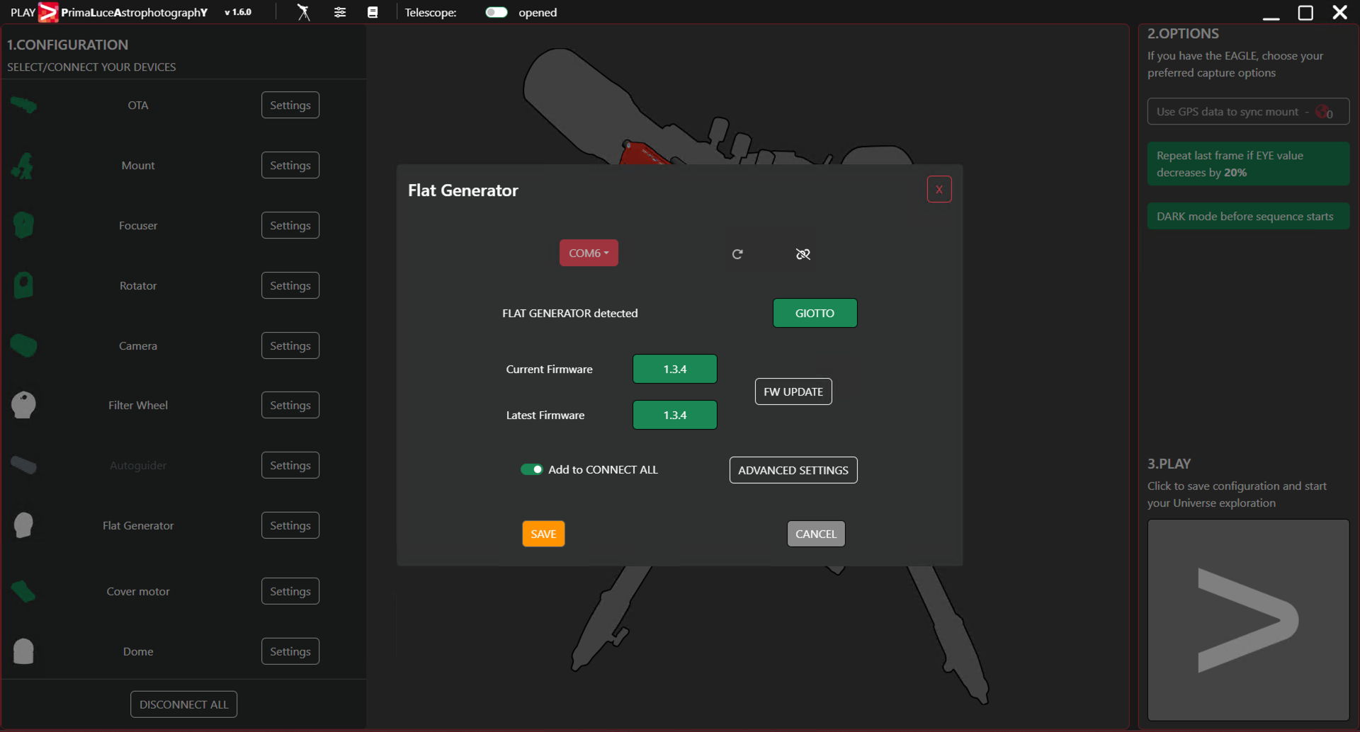Toggle Use GPS data to sync mount
The image size is (1360, 732).
coord(1248,112)
